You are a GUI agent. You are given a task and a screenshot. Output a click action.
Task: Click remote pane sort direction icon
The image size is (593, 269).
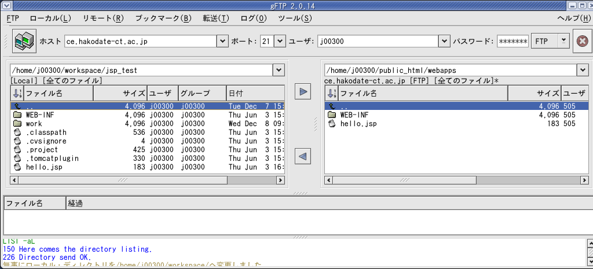[x=331, y=93]
